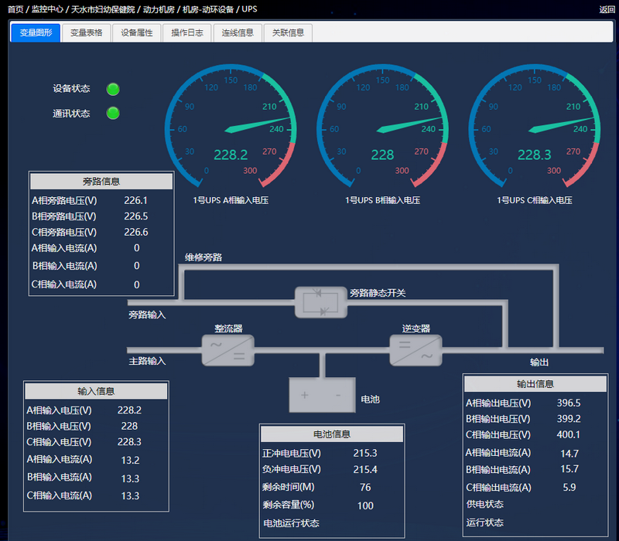Open the 监控中心 breadcrumb link

click(x=48, y=9)
